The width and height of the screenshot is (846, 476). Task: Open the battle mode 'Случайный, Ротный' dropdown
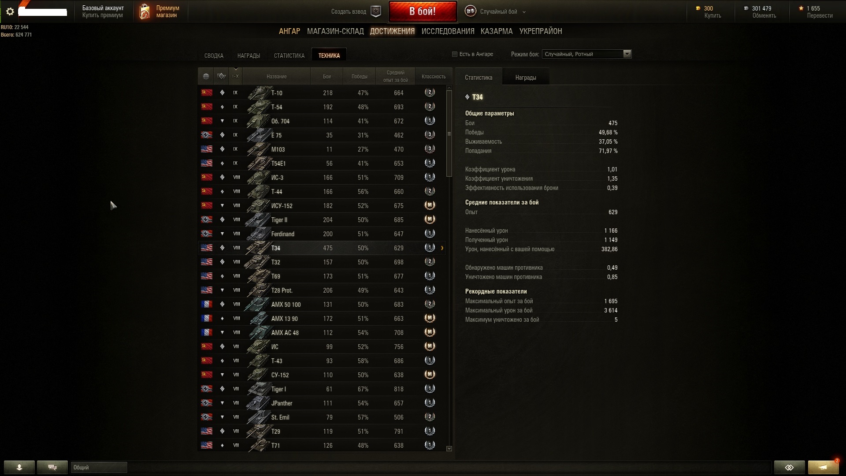[586, 54]
